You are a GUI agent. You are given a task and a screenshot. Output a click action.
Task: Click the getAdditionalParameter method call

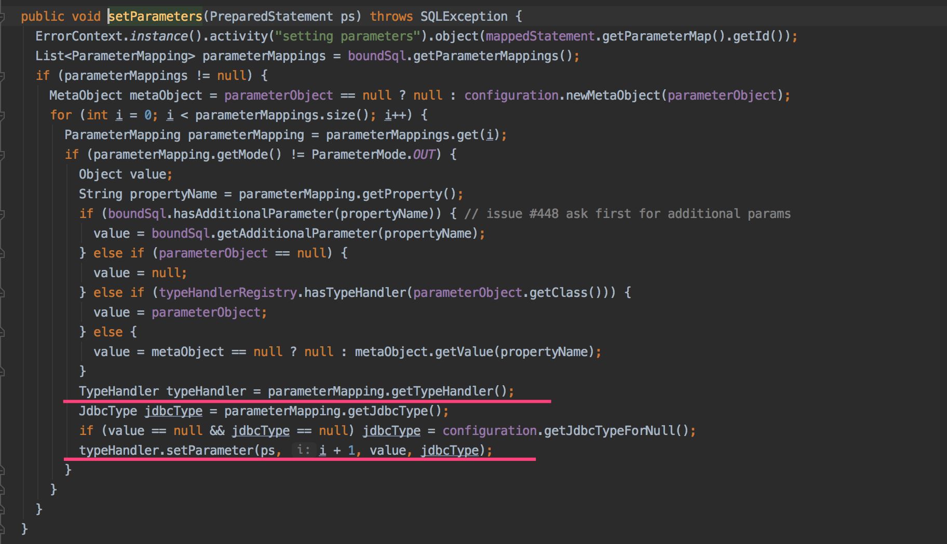(298, 234)
